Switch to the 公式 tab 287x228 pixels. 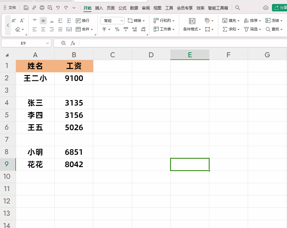point(122,8)
